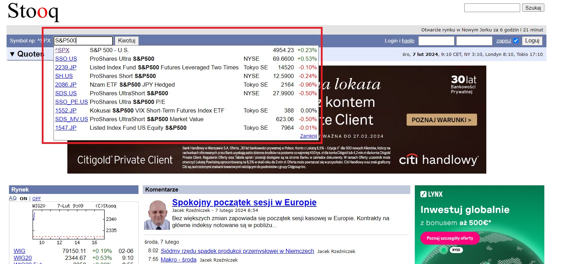Open the 2086.JP symbol link
The image size is (573, 264).
66,85
